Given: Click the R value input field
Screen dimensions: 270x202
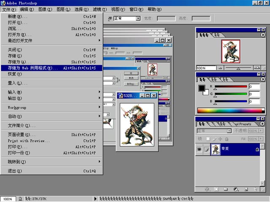Looking at the screenshot, I should (x=254, y=87).
